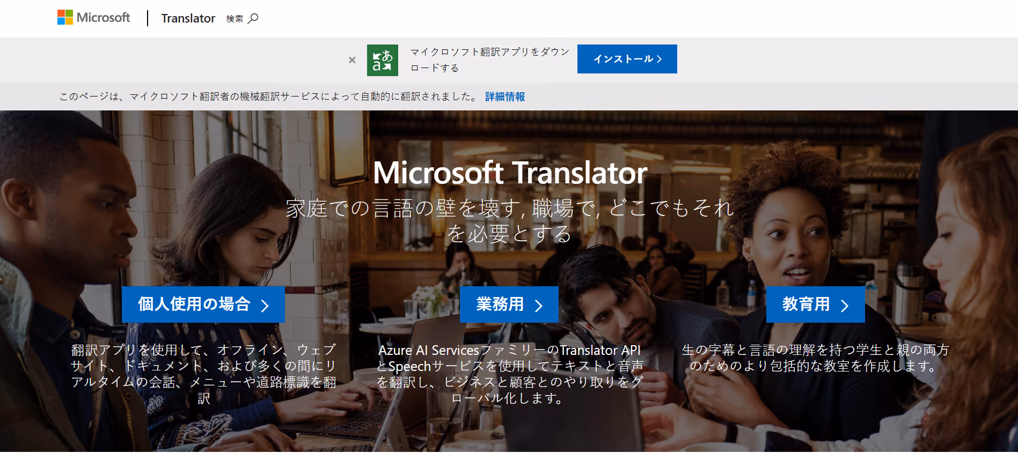Dismiss the app download banner
This screenshot has width=1018, height=453.
tap(352, 60)
